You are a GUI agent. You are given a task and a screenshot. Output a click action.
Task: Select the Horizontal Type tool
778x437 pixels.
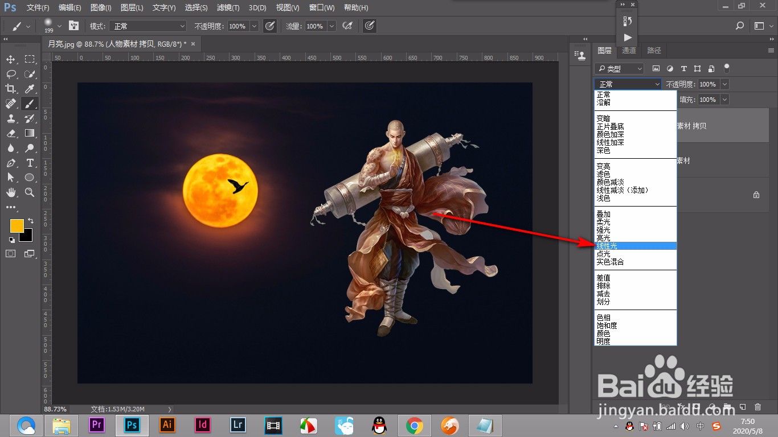tap(30, 163)
